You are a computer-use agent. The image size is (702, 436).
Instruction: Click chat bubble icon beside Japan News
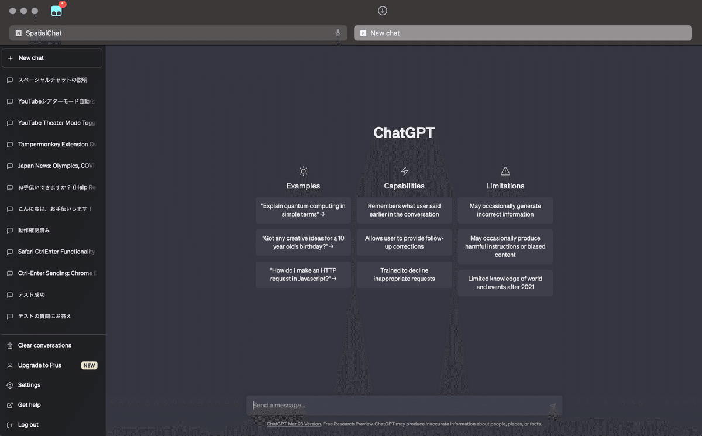(x=9, y=166)
